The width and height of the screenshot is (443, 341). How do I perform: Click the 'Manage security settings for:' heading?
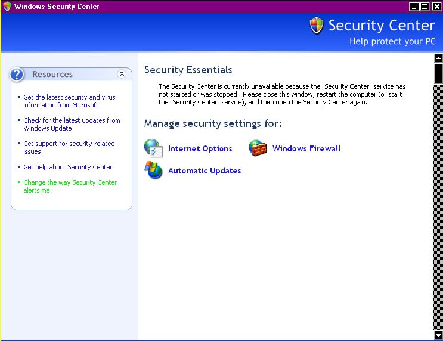click(x=213, y=124)
